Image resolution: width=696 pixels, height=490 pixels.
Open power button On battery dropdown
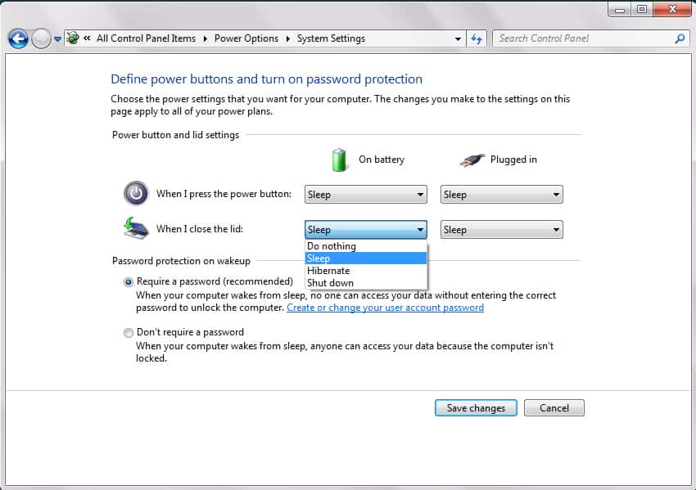(x=366, y=195)
